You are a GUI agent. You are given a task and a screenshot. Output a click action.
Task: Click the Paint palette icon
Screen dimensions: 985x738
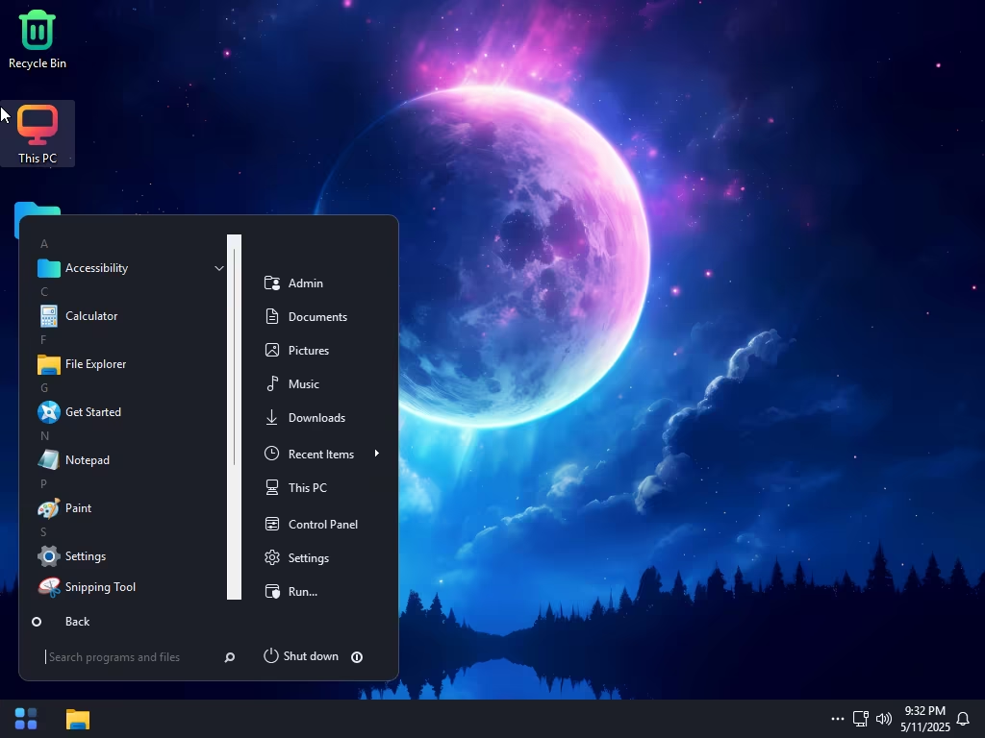[48, 508]
